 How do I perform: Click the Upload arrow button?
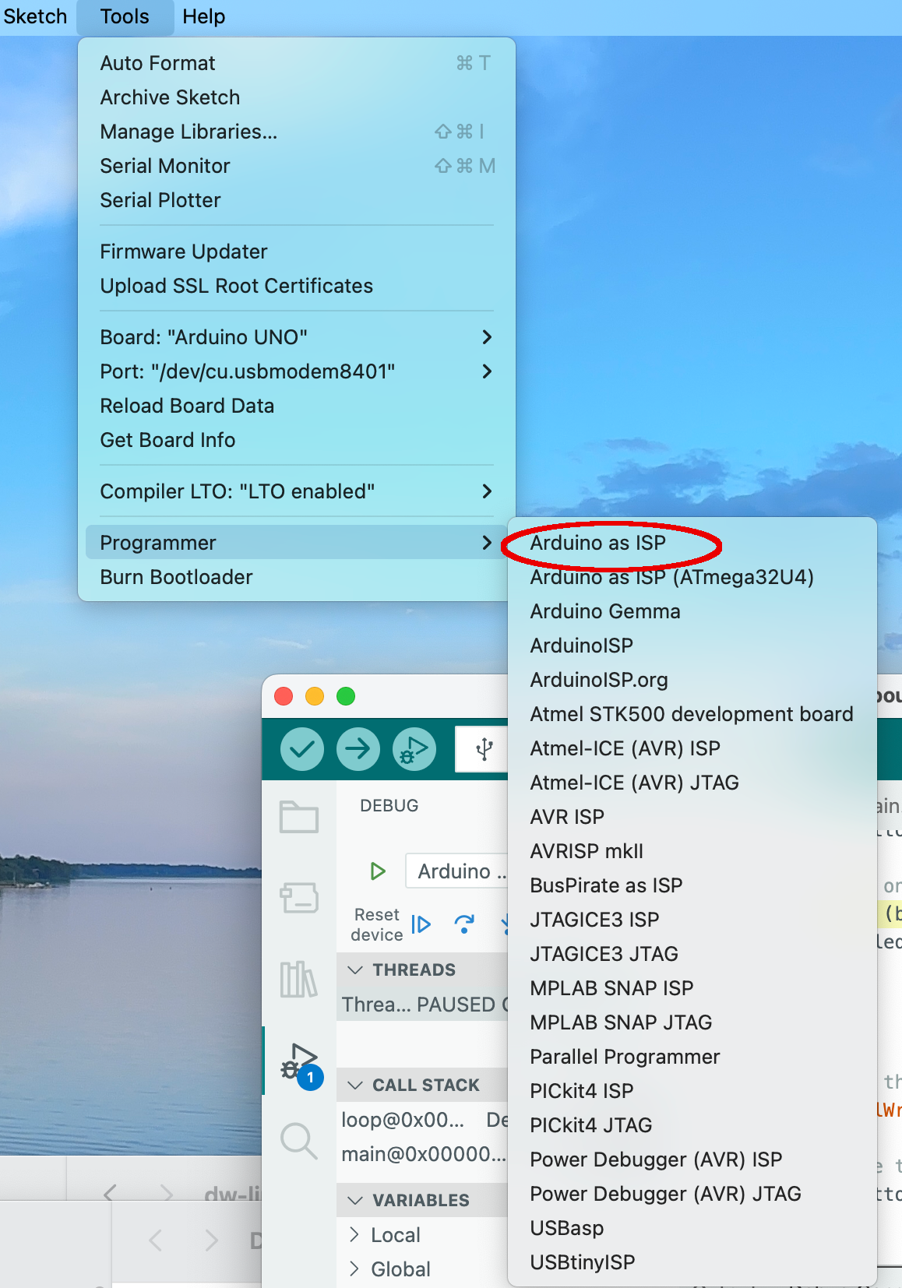point(358,749)
